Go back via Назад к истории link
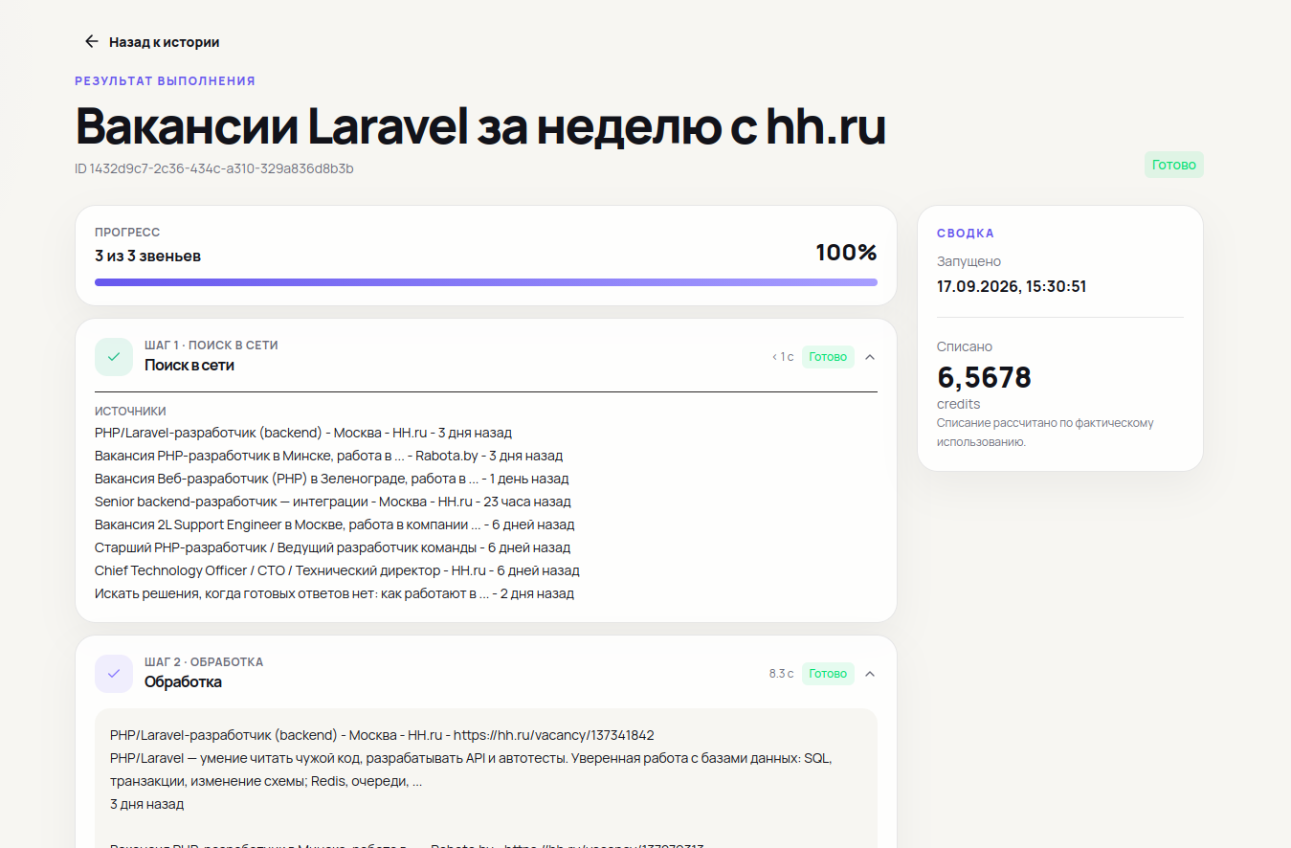The height and width of the screenshot is (848, 1291). 152,42
